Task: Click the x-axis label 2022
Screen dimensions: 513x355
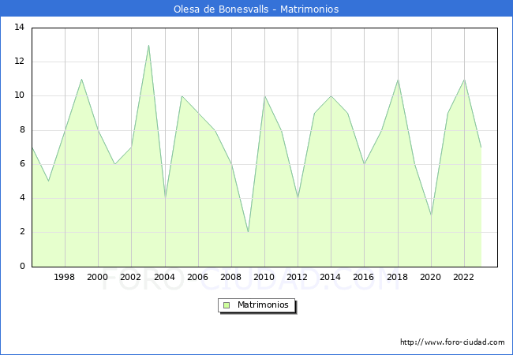Action: coord(463,277)
